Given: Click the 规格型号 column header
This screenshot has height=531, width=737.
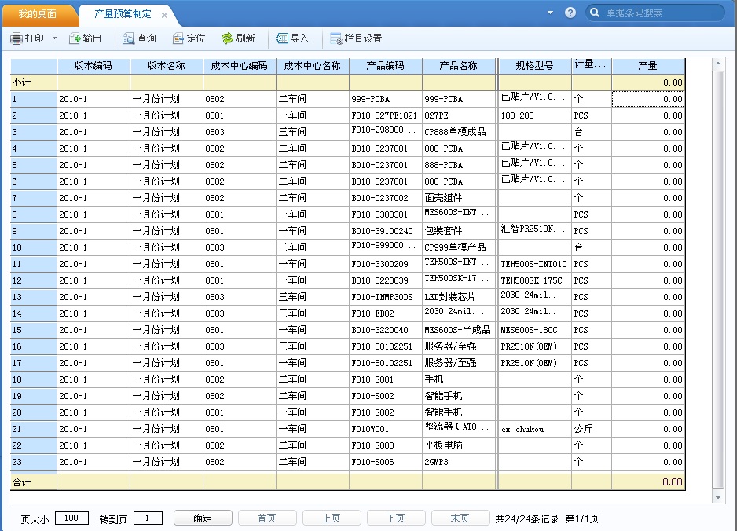Looking at the screenshot, I should [535, 66].
